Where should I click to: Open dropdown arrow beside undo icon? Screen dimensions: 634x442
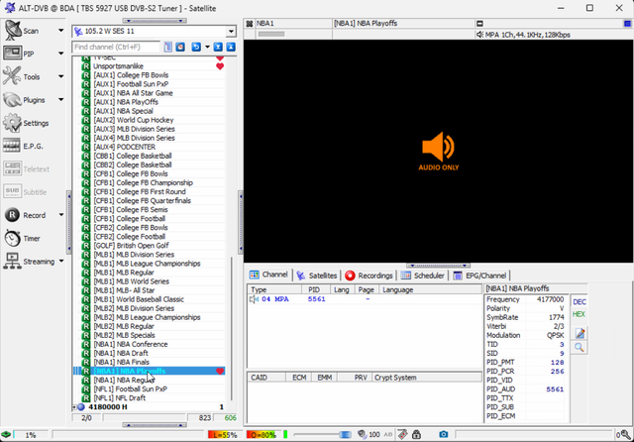coord(207,47)
